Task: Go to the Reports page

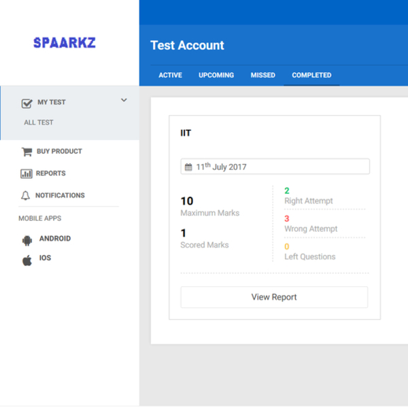Action: coord(51,173)
